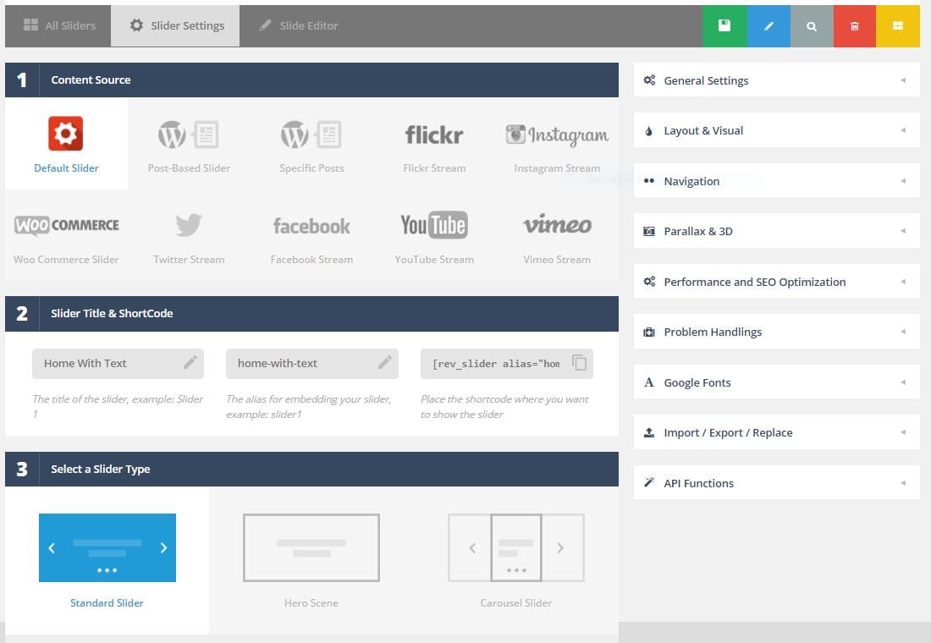This screenshot has height=643, width=931.
Task: Click the General Settings label
Action: click(x=706, y=80)
